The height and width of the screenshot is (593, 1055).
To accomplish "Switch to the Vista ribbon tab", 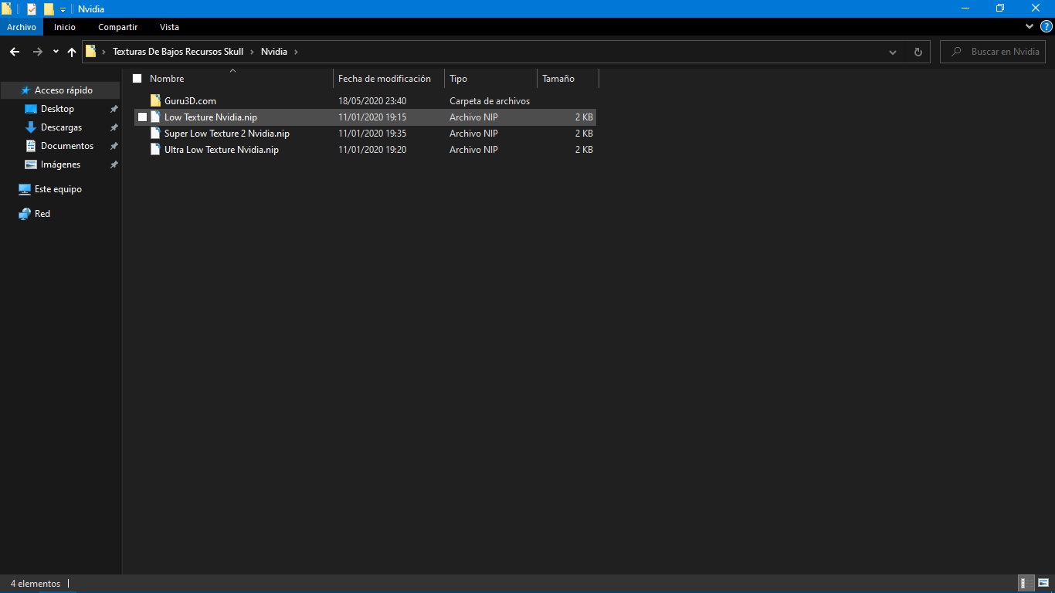I will tap(169, 27).
